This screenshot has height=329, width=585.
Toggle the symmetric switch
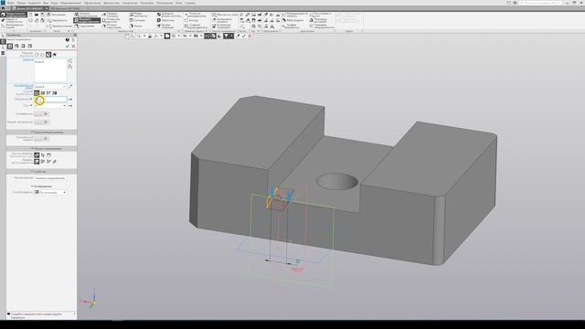(41, 113)
